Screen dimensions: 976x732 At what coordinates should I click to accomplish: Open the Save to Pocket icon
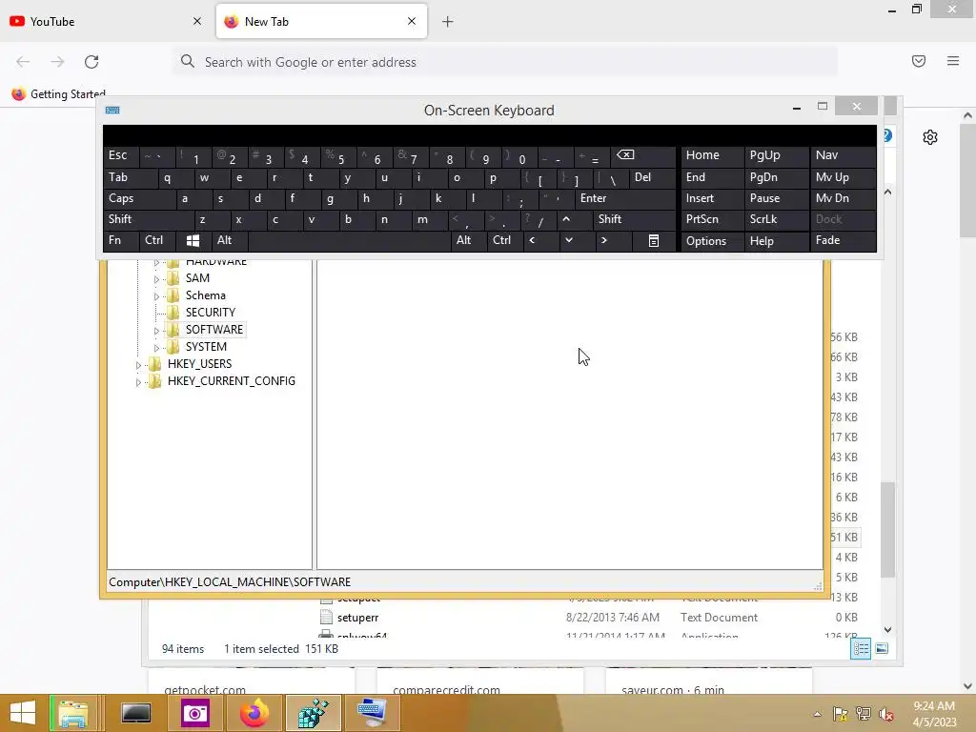pyautogui.click(x=919, y=61)
